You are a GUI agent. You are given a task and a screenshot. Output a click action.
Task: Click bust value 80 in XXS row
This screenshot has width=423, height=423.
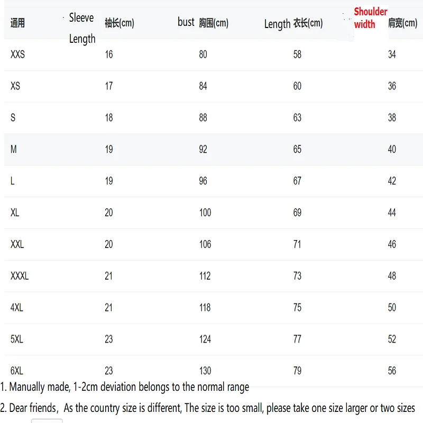coord(203,54)
